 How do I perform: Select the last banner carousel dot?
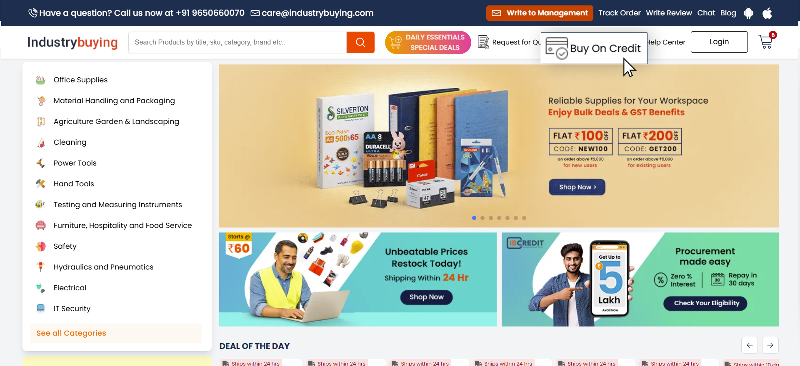[524, 218]
